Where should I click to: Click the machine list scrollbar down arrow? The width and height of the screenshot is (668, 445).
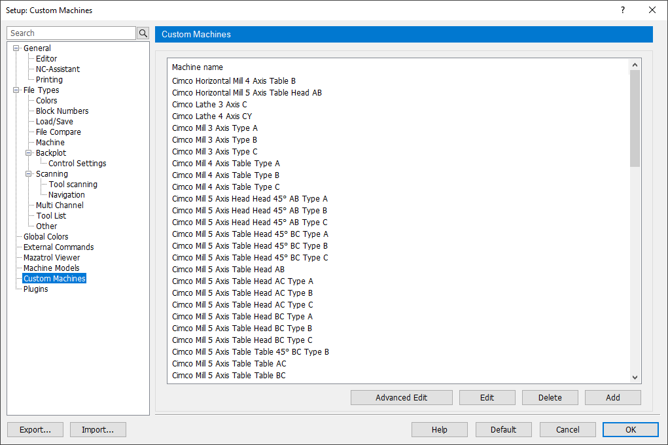click(635, 376)
